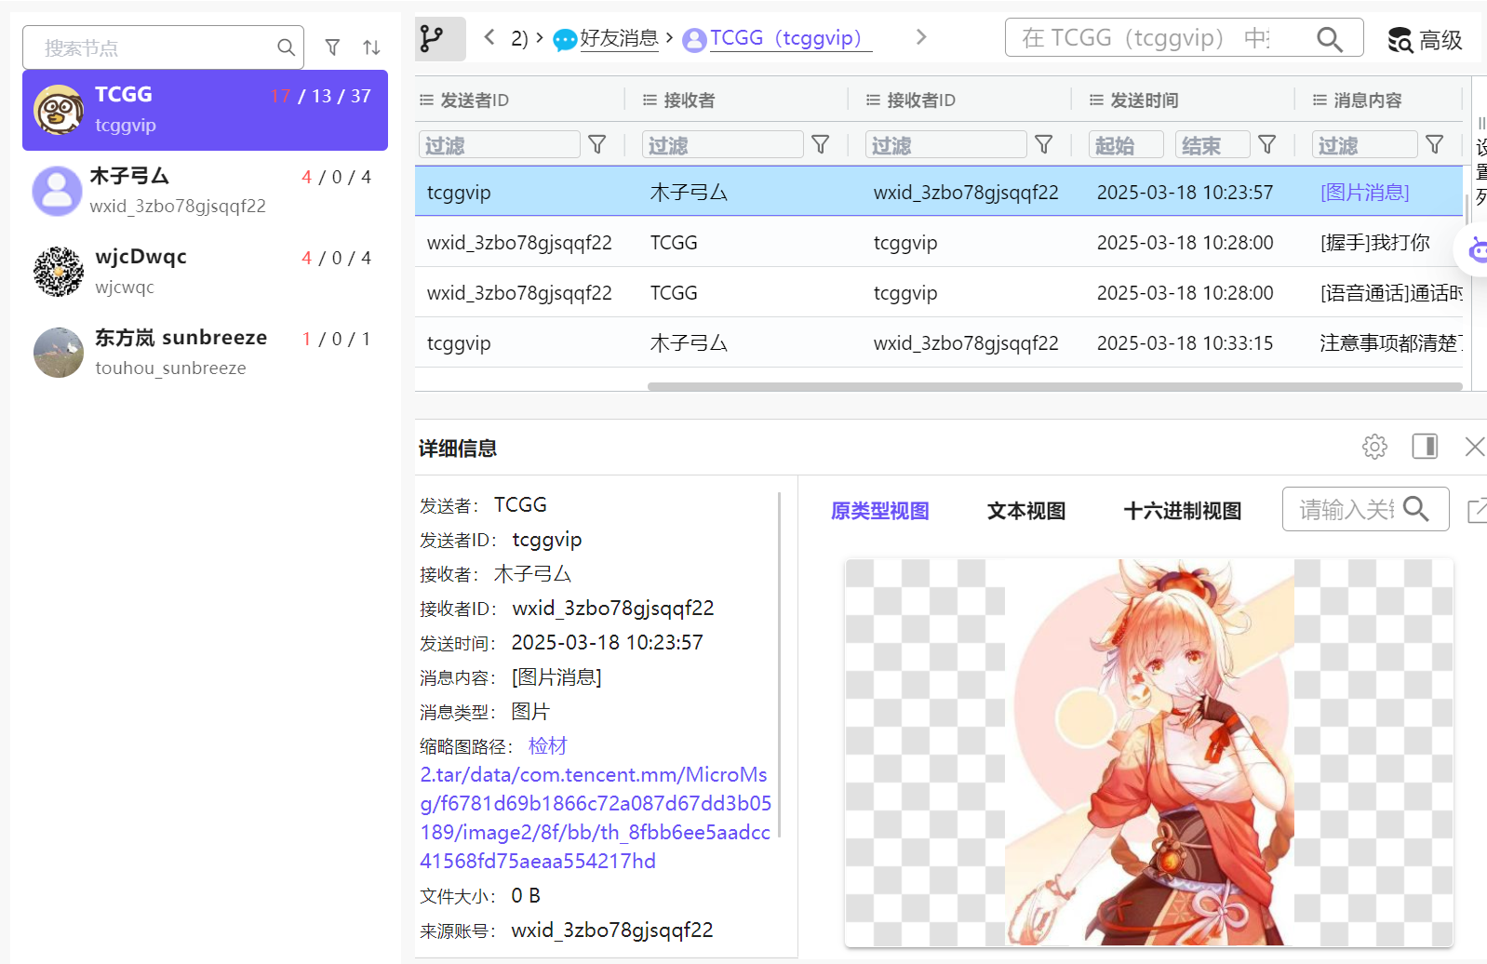Focus the 起始 start time filter
This screenshot has height=964, width=1487.
1126,144
